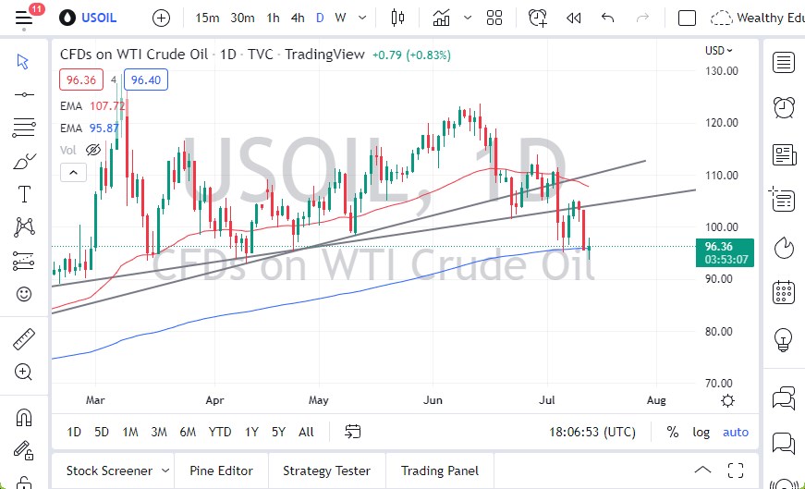Open the watchlist panel icon
This screenshot has width=805, height=489.
click(x=784, y=62)
